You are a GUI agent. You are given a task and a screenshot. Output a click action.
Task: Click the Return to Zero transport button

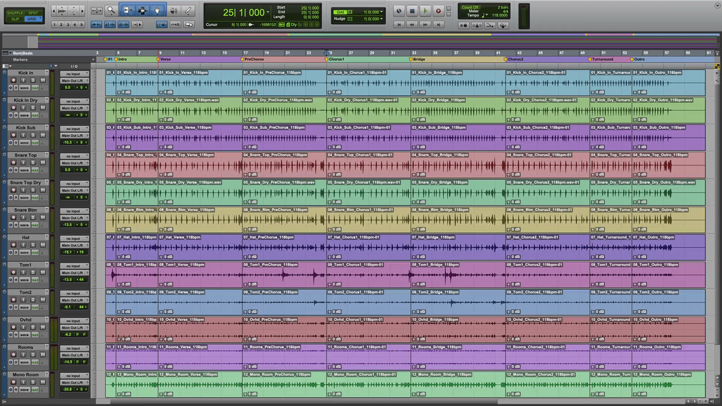pyautogui.click(x=398, y=25)
